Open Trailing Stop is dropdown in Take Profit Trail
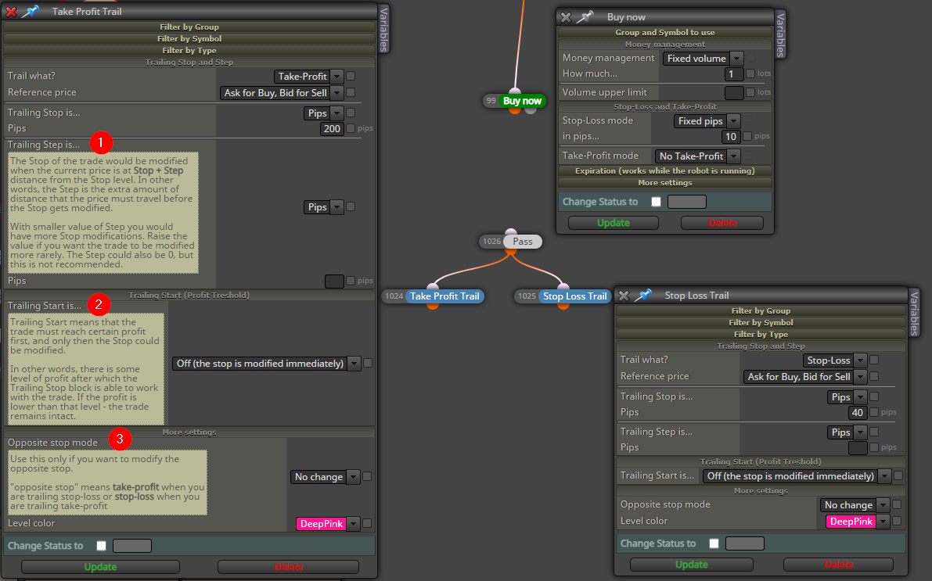Screen dimensions: 932x581 [x=323, y=113]
